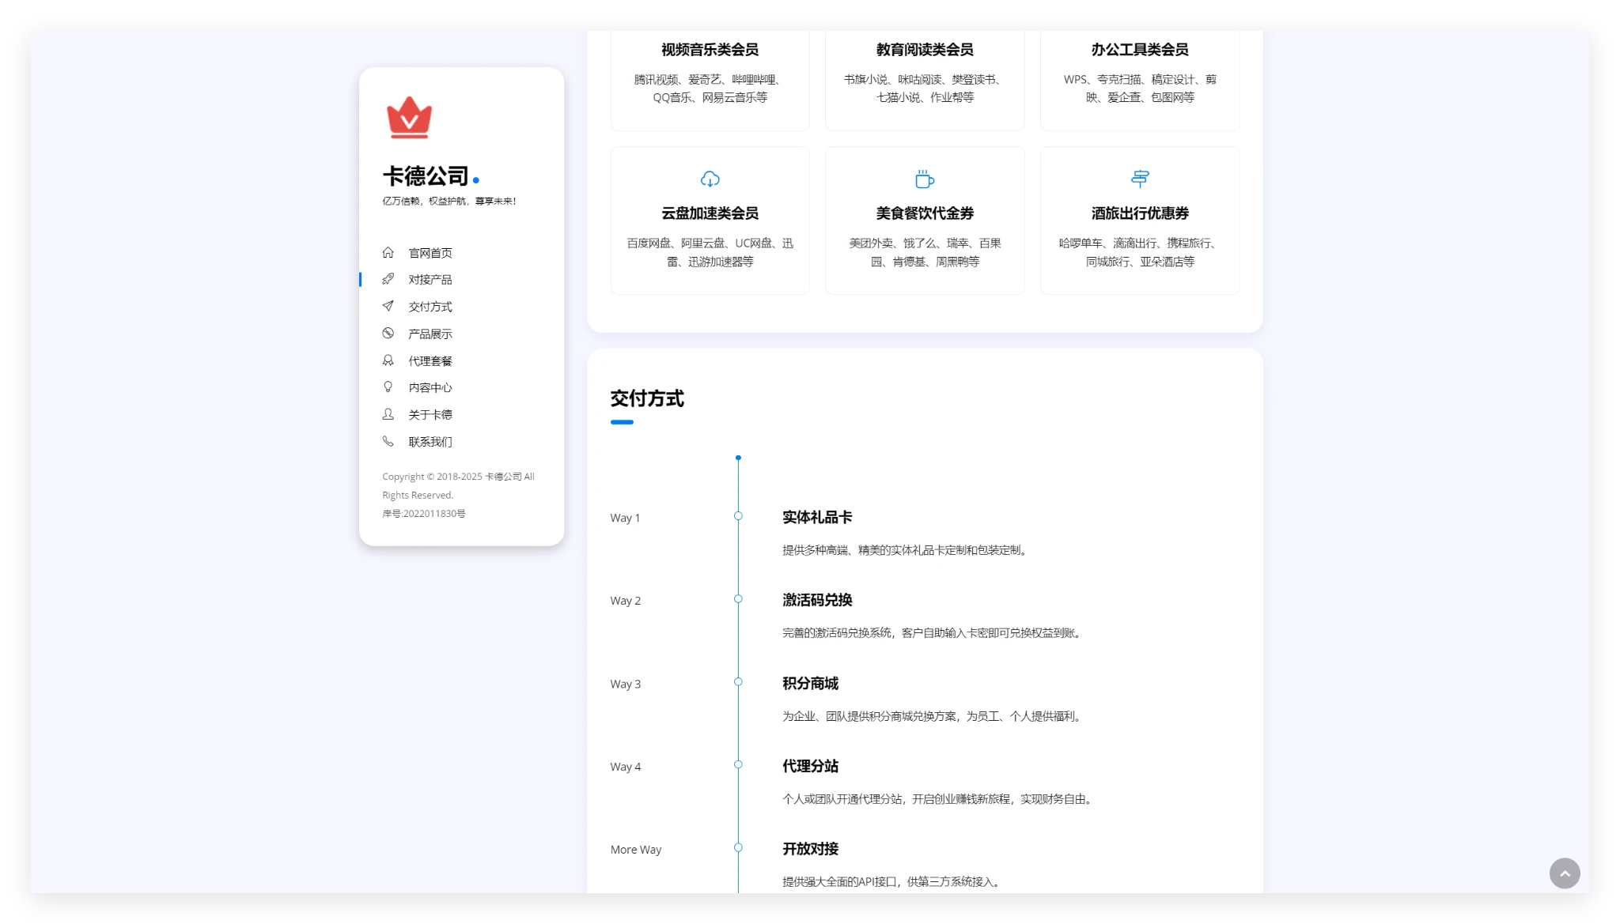Image resolution: width=1620 pixels, height=924 pixels.
Task: Click the phone icon beside 联系我们
Action: [388, 441]
